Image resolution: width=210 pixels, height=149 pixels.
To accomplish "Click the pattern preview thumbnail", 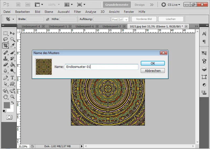I will point(44,67).
